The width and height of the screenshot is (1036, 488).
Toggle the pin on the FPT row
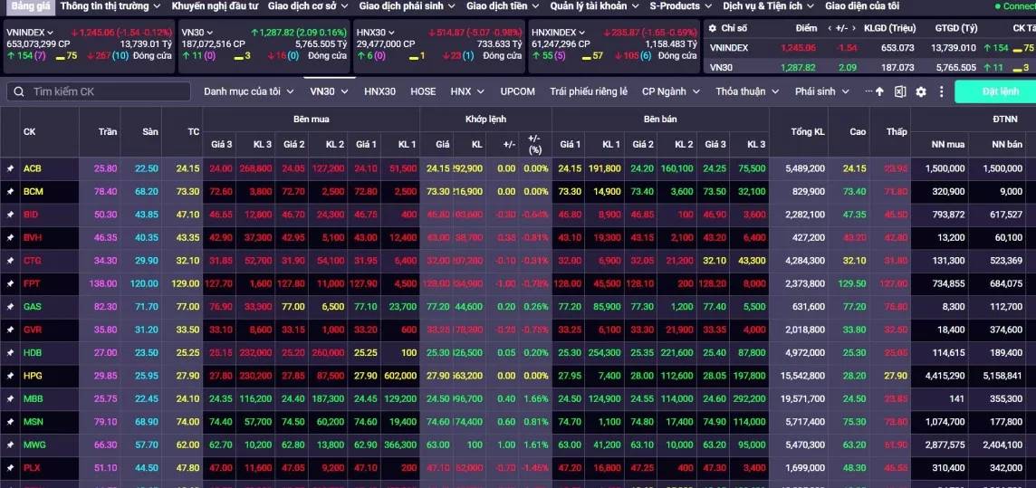pos(10,284)
